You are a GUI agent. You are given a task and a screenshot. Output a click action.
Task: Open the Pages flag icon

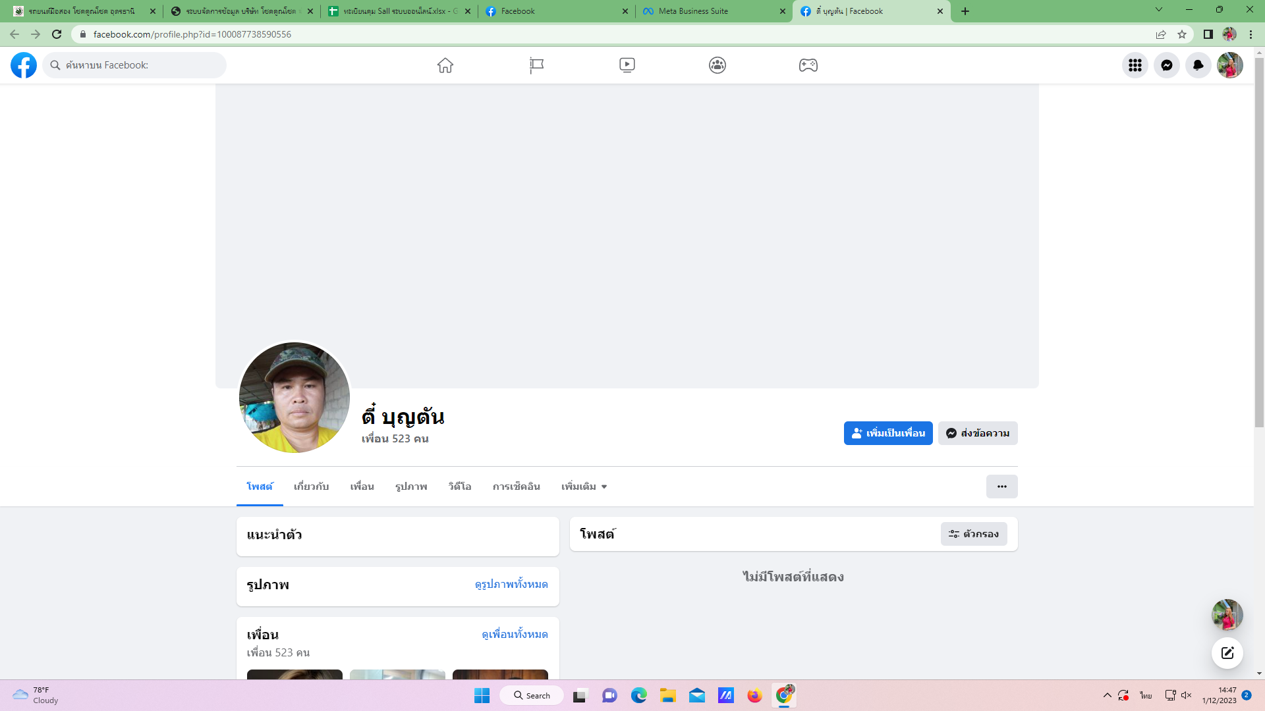[x=536, y=65]
